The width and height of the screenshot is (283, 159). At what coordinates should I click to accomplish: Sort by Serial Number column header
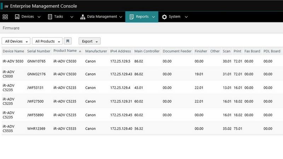(39, 51)
